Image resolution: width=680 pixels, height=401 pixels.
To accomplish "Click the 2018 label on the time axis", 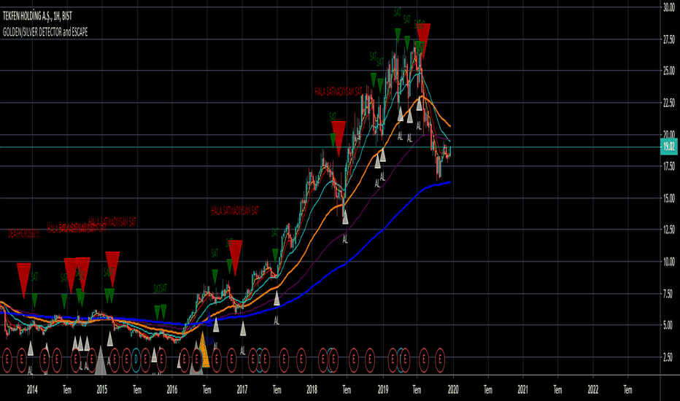I will pyautogui.click(x=312, y=390).
